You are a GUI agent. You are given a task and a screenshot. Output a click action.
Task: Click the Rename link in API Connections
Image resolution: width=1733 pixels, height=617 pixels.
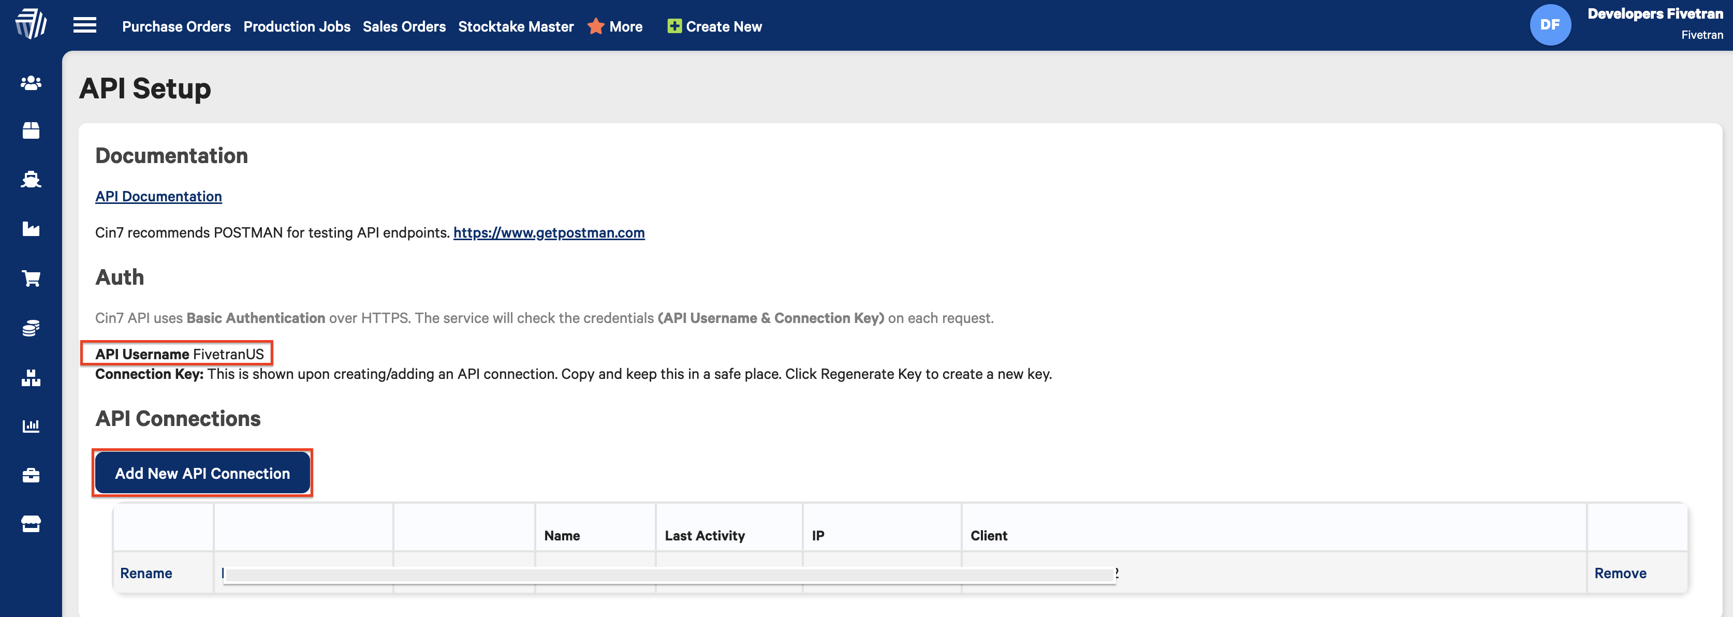pyautogui.click(x=147, y=573)
